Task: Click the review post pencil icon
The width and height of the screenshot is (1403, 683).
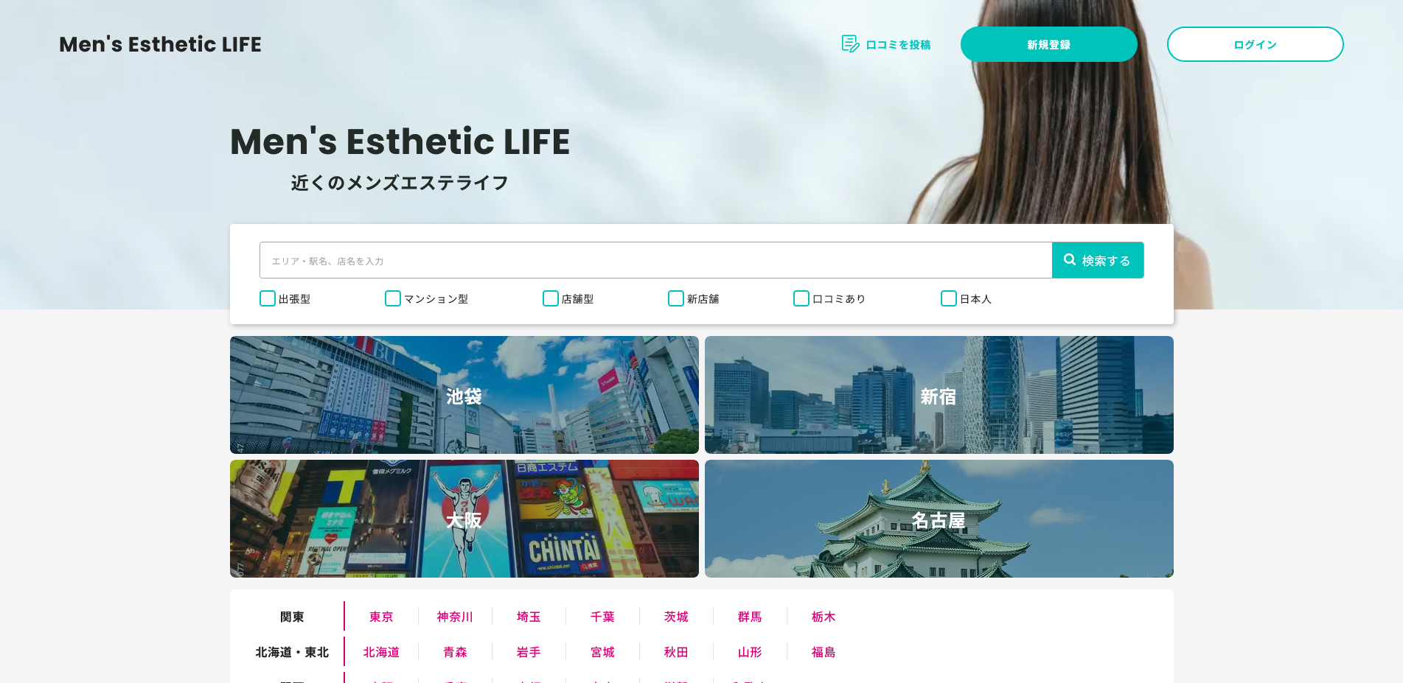Action: (850, 44)
